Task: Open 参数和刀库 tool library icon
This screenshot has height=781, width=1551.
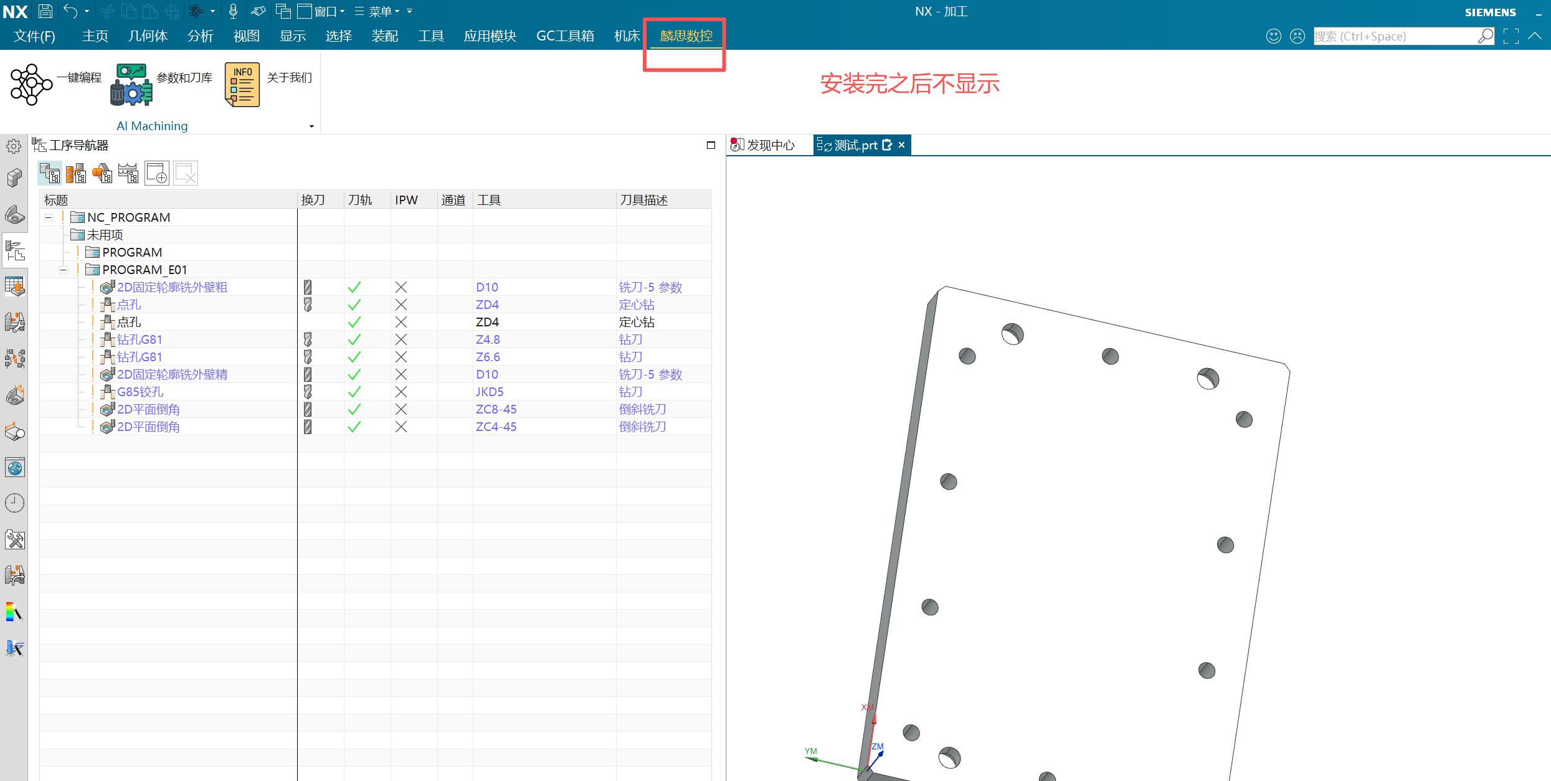Action: click(x=131, y=84)
